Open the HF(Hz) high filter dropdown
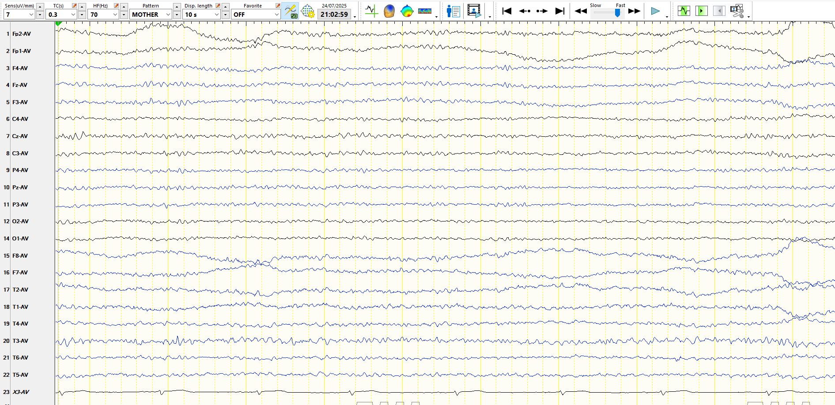 [x=103, y=15]
